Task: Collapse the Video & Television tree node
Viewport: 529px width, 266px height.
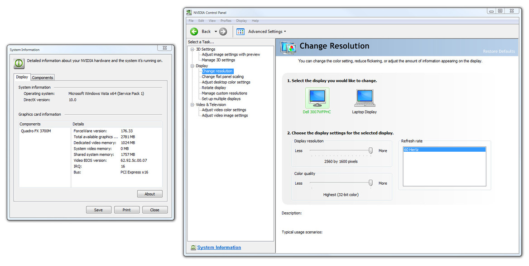Action: point(192,105)
